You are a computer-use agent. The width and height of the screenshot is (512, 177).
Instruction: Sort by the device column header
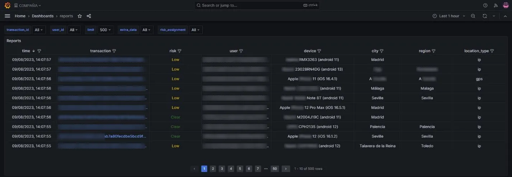point(310,51)
